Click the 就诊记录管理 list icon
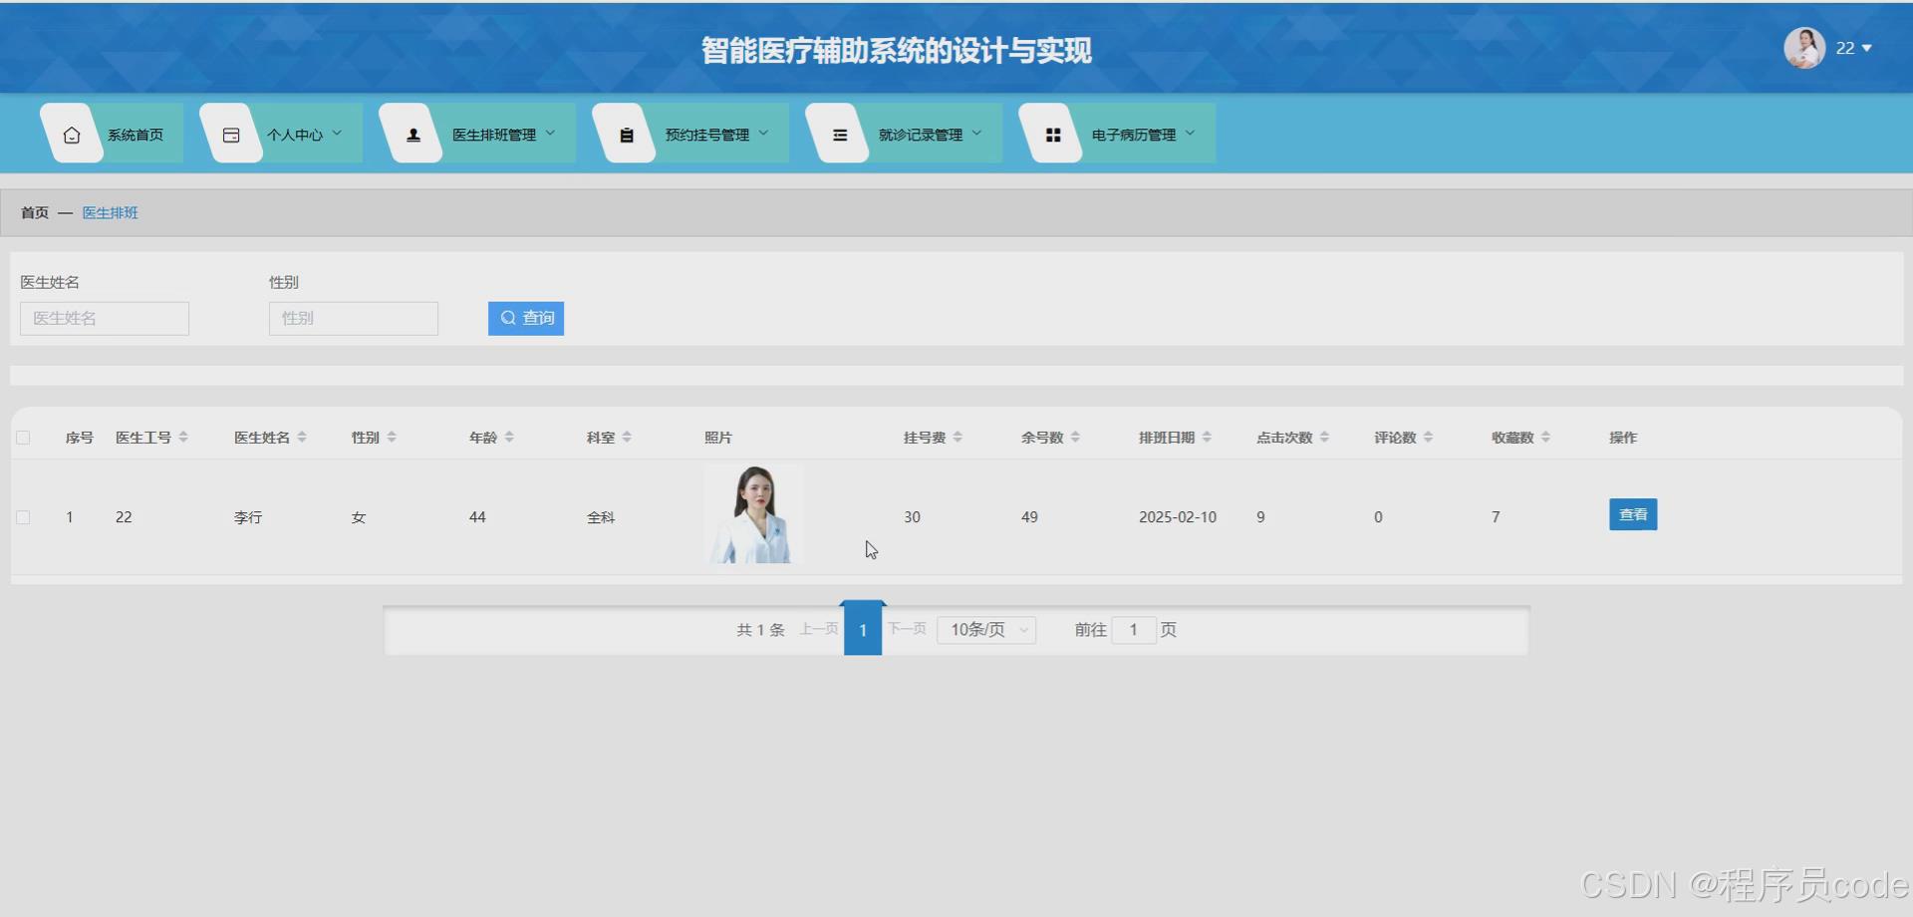The width and height of the screenshot is (1913, 917). tap(840, 133)
